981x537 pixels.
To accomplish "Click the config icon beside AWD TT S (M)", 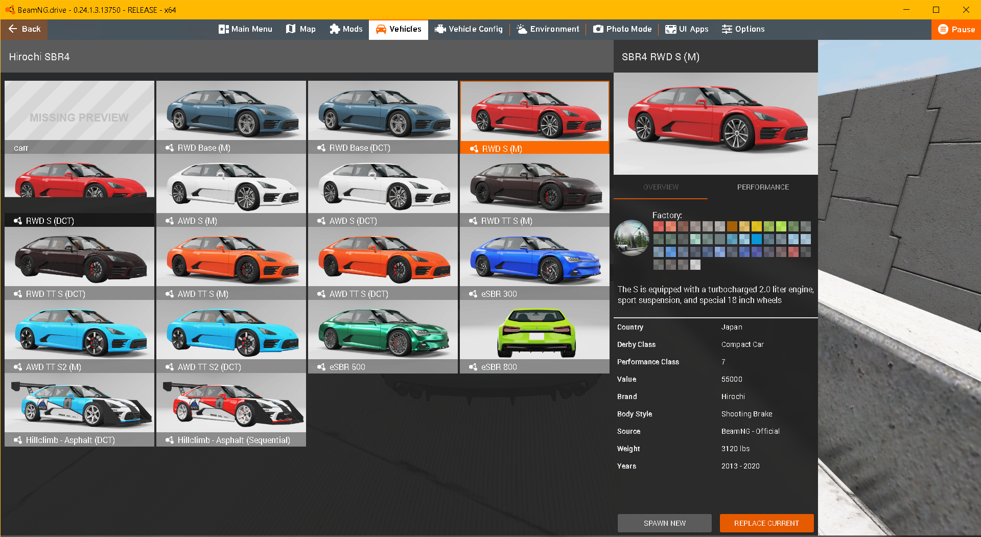I will tap(170, 294).
